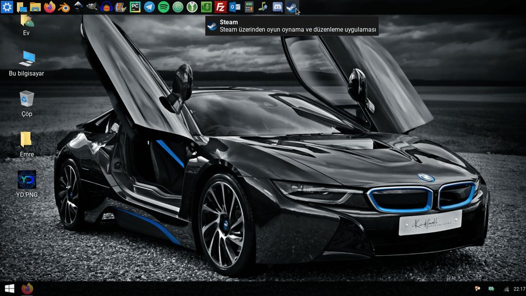Screen dimensions: 526x296
Task: Launch Steam from the top dock
Action: click(x=292, y=8)
